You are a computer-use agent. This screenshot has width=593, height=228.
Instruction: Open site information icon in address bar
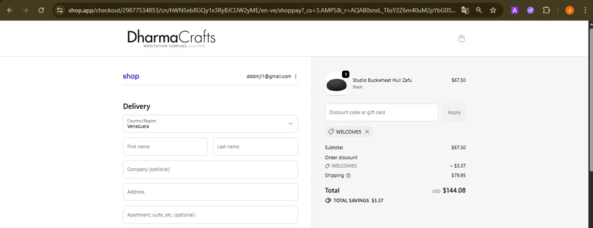click(60, 10)
